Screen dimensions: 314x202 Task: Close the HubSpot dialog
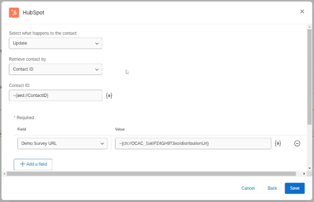(x=302, y=12)
